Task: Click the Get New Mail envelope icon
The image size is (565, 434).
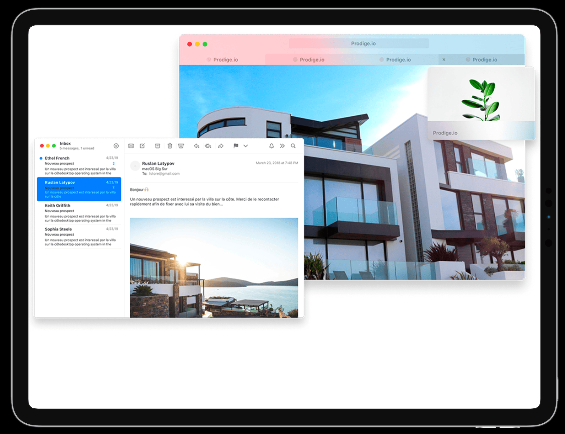Action: [131, 146]
